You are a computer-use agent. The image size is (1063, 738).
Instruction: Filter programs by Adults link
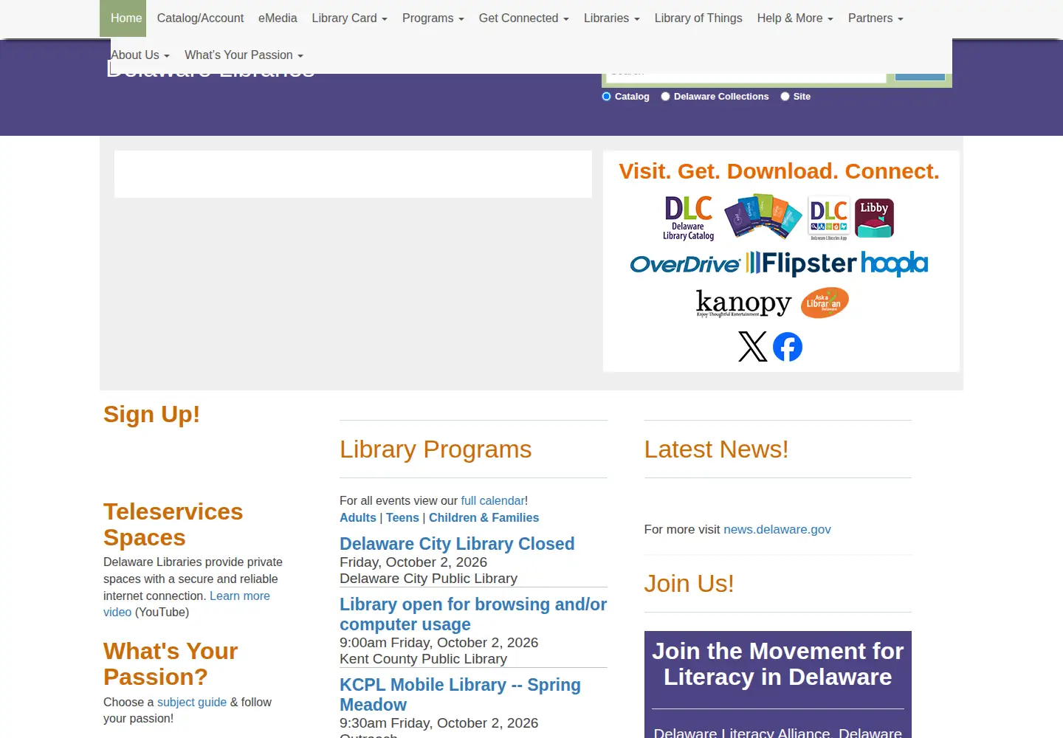pos(358,518)
